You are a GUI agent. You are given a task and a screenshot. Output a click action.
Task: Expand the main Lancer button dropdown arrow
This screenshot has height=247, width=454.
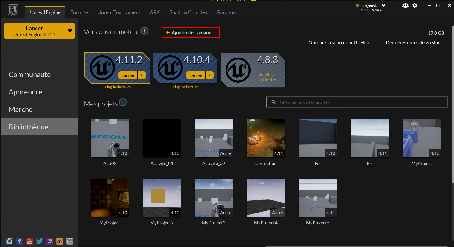(x=70, y=31)
